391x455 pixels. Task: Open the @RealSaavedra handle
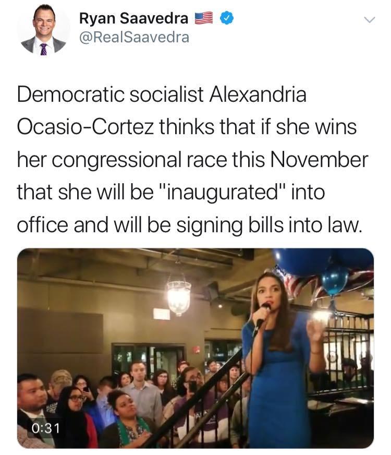point(134,37)
